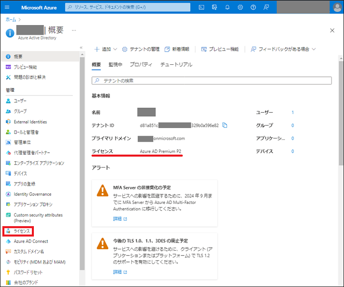Open directory and subscription filter icon
344x287 pixels.
[x=215, y=7]
